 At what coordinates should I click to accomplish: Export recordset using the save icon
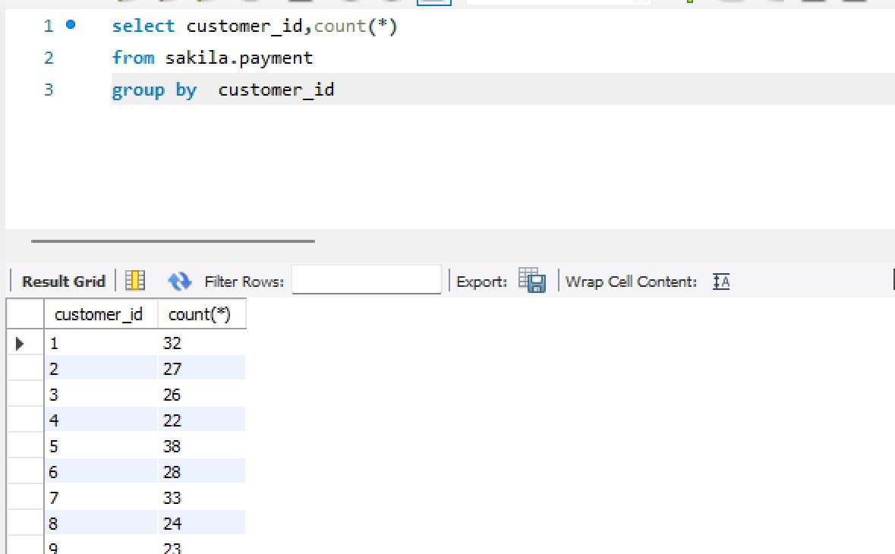[532, 281]
